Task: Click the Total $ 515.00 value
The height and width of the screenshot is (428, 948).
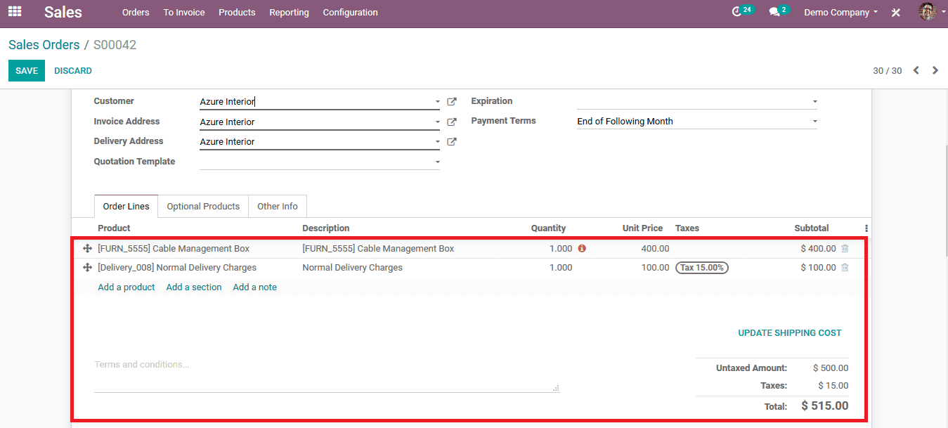Action: pyautogui.click(x=824, y=406)
